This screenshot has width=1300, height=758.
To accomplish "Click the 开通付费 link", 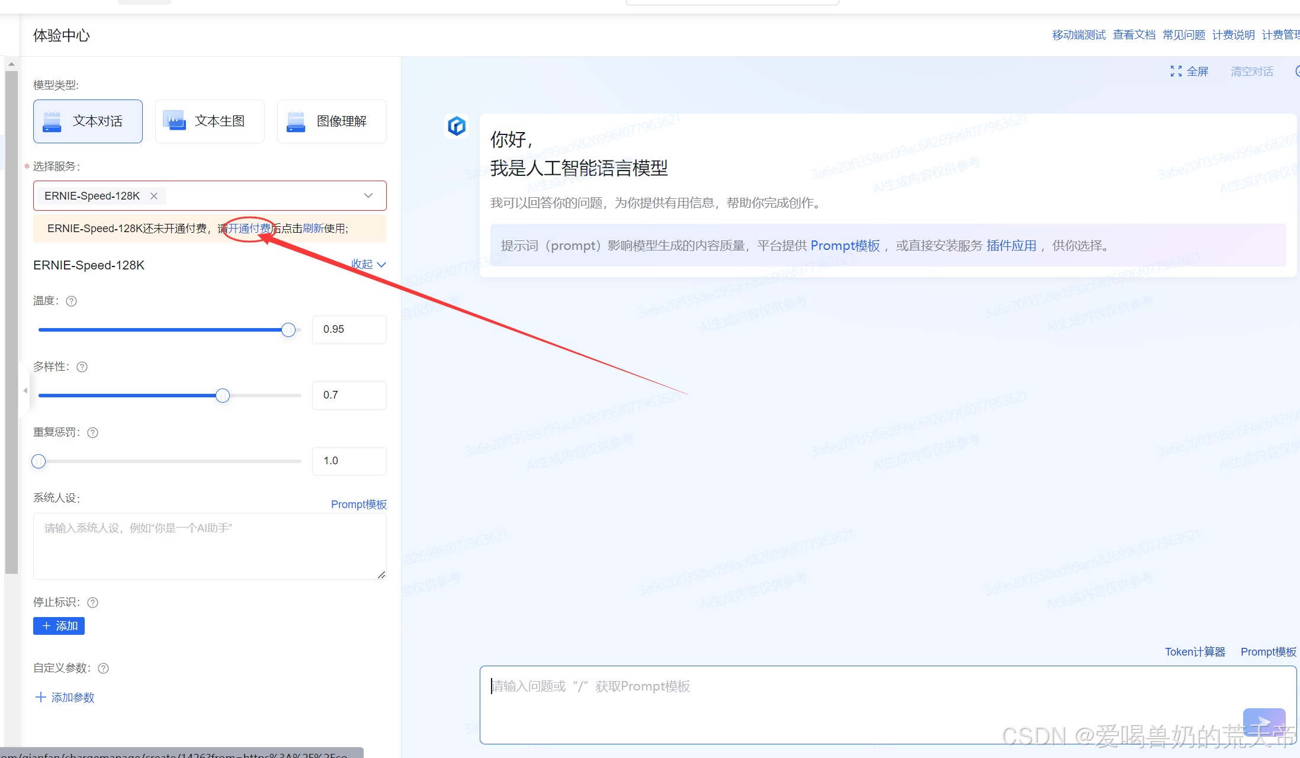I will 249,229.
